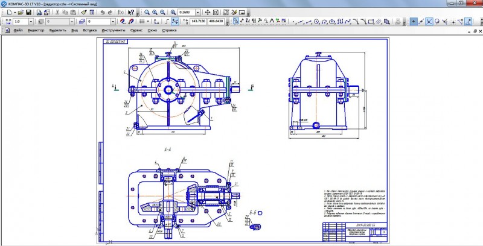Open the Файл menu
Image resolution: width=483 pixels, height=246 pixels.
18,30
